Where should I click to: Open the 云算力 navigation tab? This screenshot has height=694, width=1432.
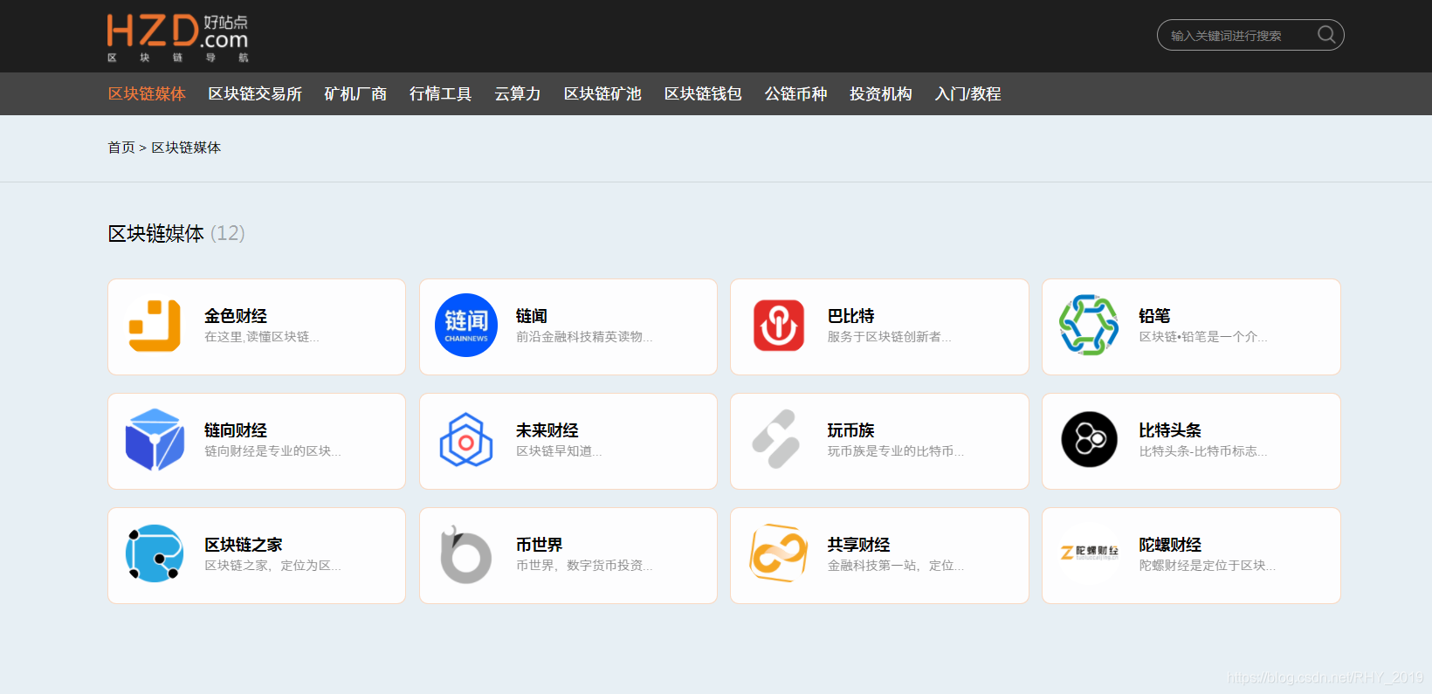tap(518, 93)
